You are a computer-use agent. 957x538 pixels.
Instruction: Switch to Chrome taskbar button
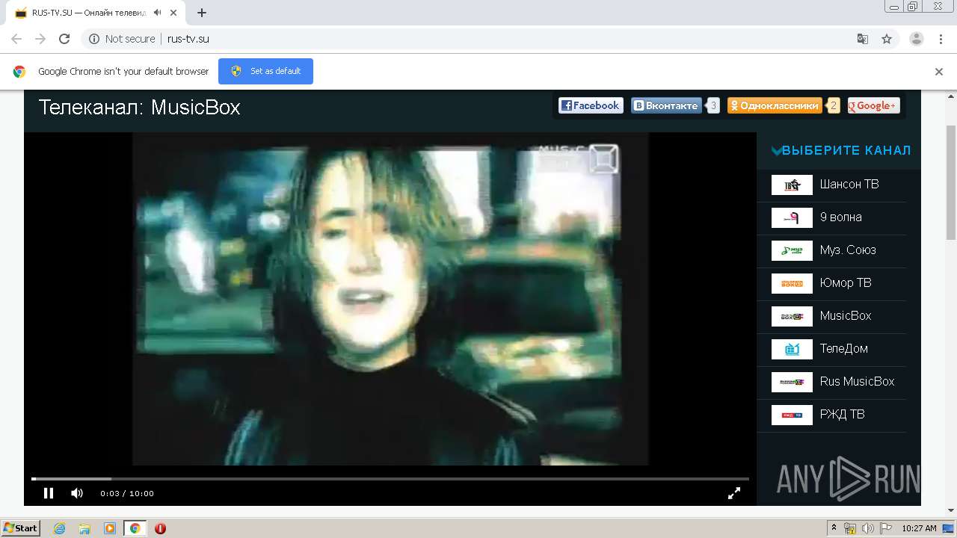(135, 528)
